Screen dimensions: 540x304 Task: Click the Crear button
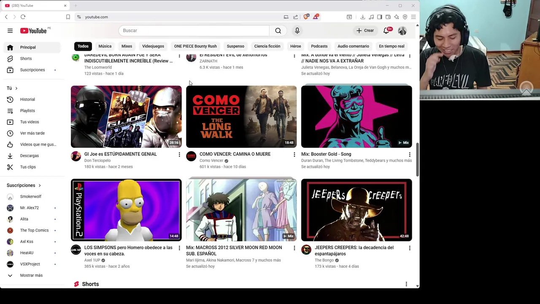coord(365,30)
